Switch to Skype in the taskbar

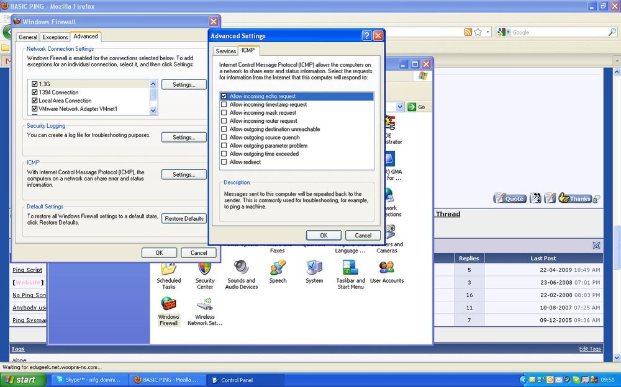pos(89,380)
